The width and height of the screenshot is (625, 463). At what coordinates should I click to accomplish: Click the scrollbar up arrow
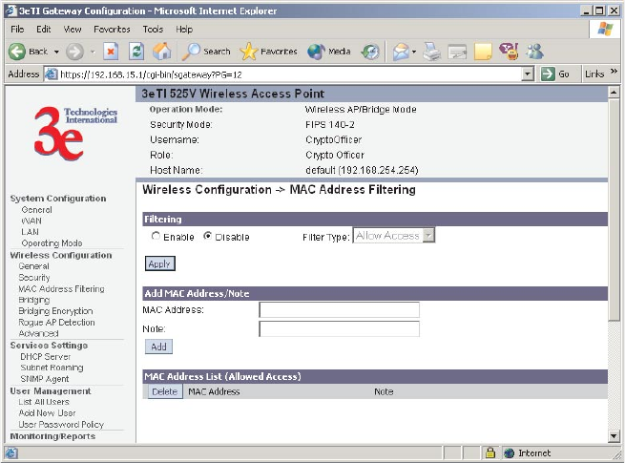pos(614,93)
